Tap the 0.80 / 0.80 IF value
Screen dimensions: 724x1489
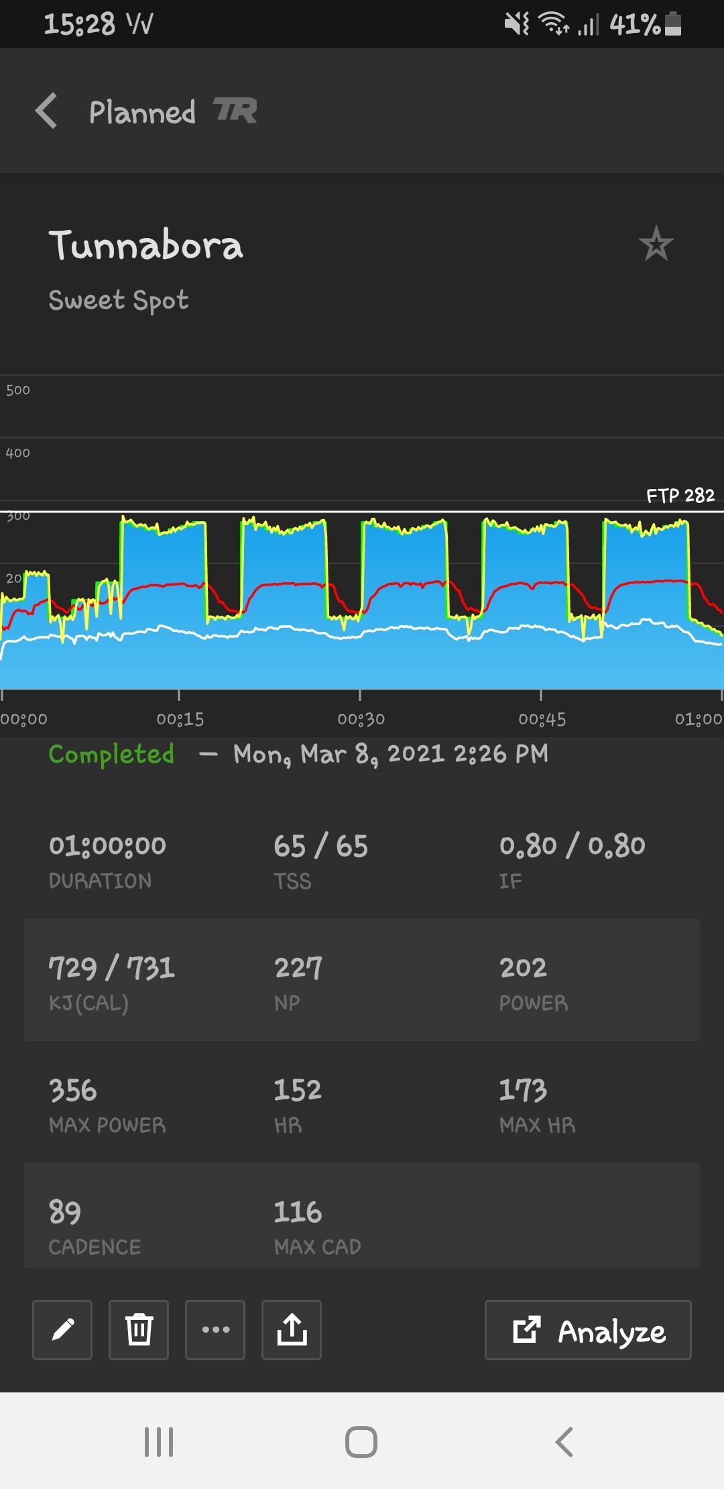[572, 846]
